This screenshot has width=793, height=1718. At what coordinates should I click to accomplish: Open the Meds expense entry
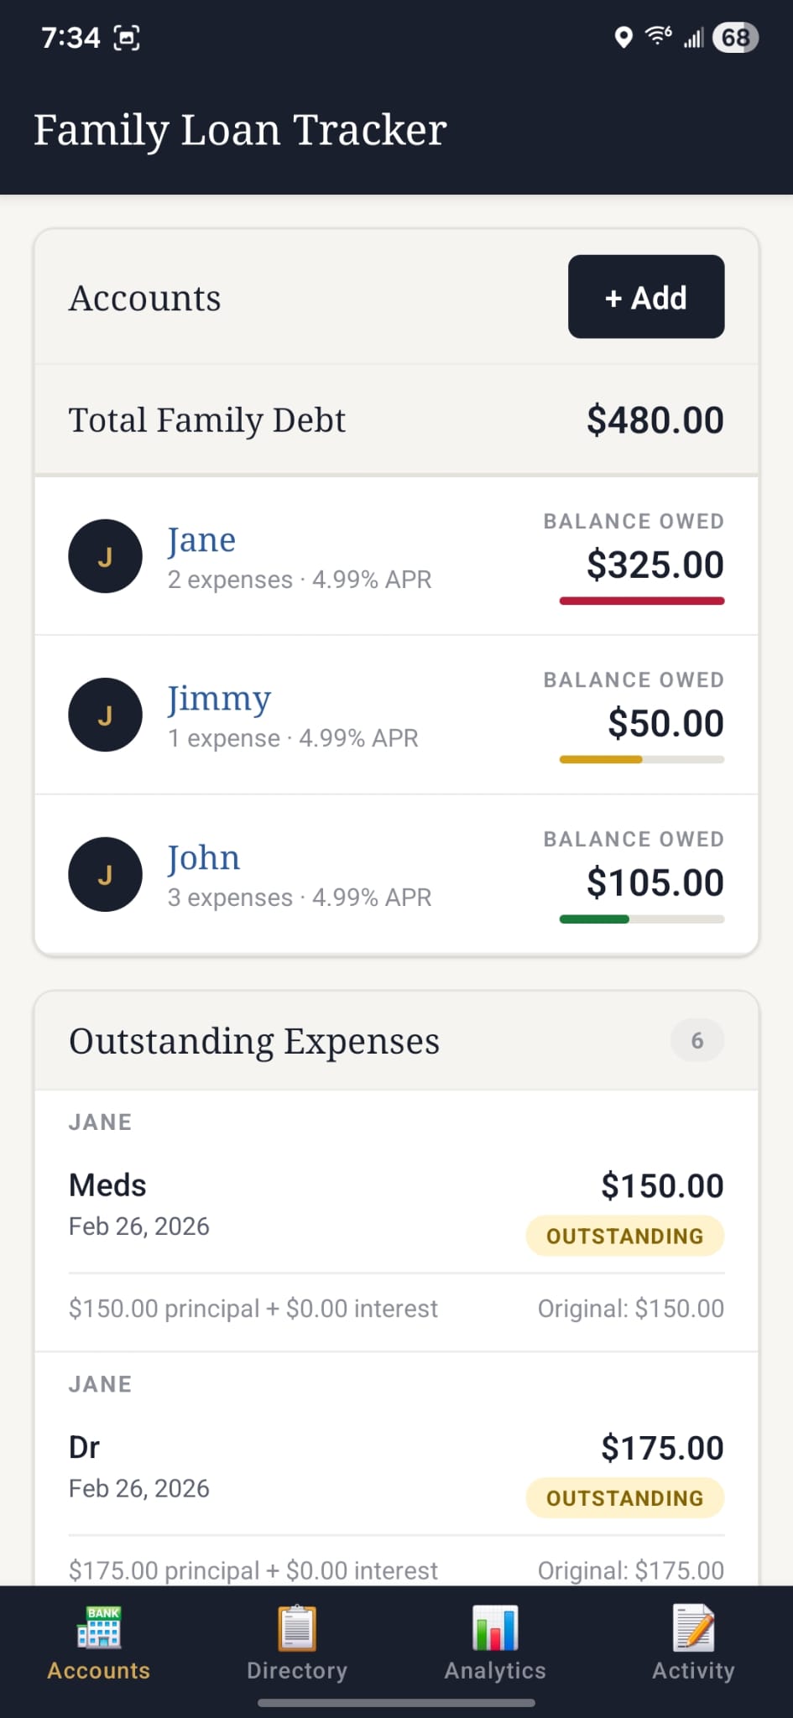click(x=107, y=1185)
